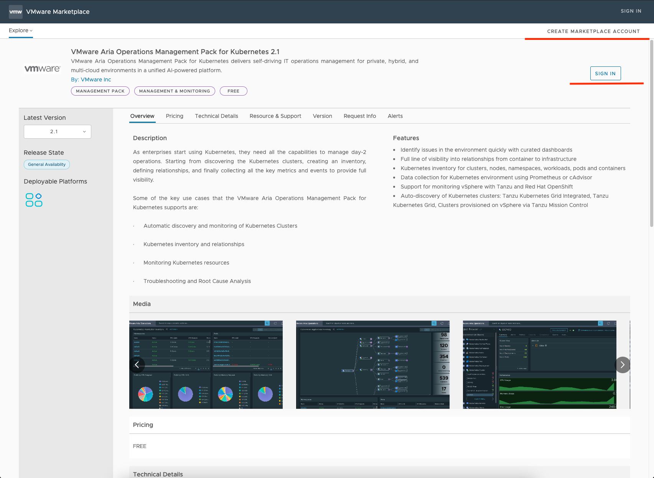Switch to the Pricing tab
The height and width of the screenshot is (478, 654).
pos(175,116)
